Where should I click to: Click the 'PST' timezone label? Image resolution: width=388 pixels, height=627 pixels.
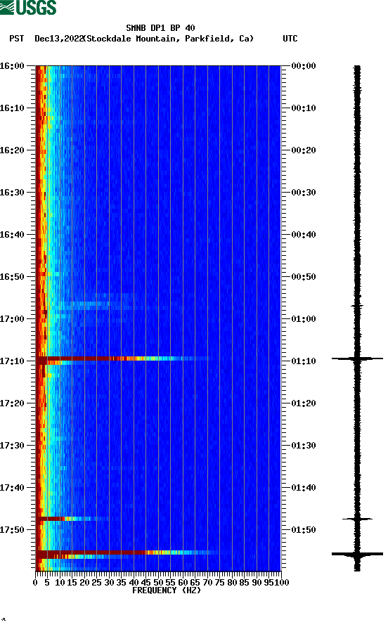pos(17,39)
